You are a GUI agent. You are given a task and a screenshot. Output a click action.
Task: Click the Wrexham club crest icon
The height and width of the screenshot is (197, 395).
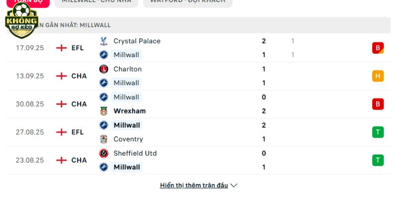point(104,111)
